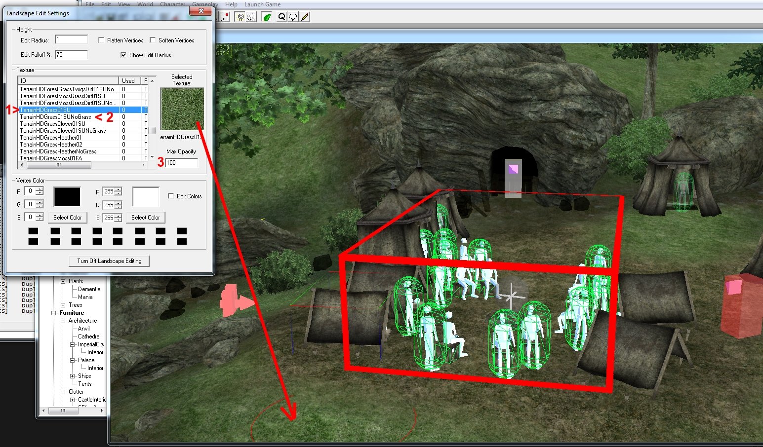The height and width of the screenshot is (447, 763).
Task: Increase the black color's R value stepper
Action: 40,189
